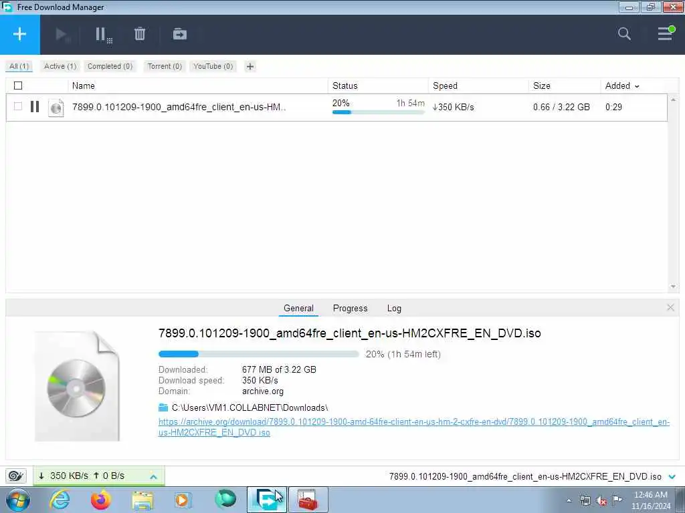Open the Windows Start button
Viewport: 685px width, 513px height.
[18, 500]
